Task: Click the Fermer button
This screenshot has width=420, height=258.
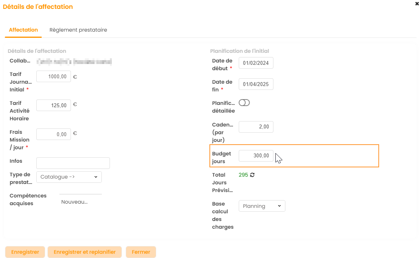Action: coord(141,252)
